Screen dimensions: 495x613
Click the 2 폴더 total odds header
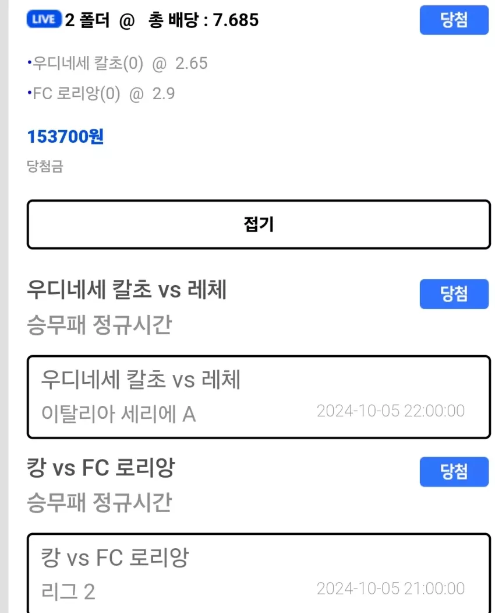tap(162, 20)
